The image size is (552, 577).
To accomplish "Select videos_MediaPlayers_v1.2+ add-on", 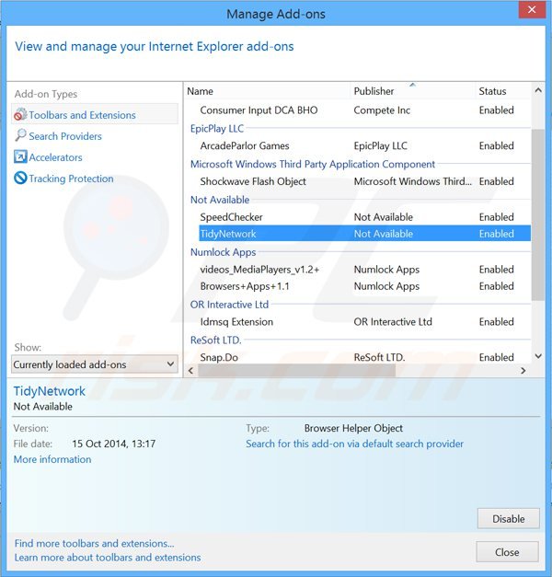I will (x=364, y=270).
